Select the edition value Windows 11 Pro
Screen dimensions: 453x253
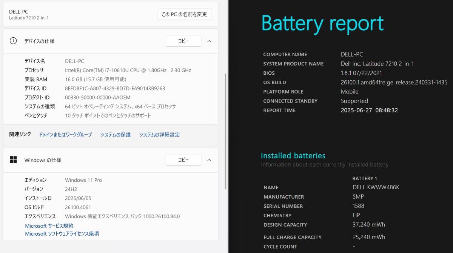(83, 180)
